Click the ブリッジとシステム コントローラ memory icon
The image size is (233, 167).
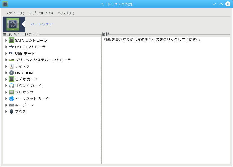tap(12, 60)
